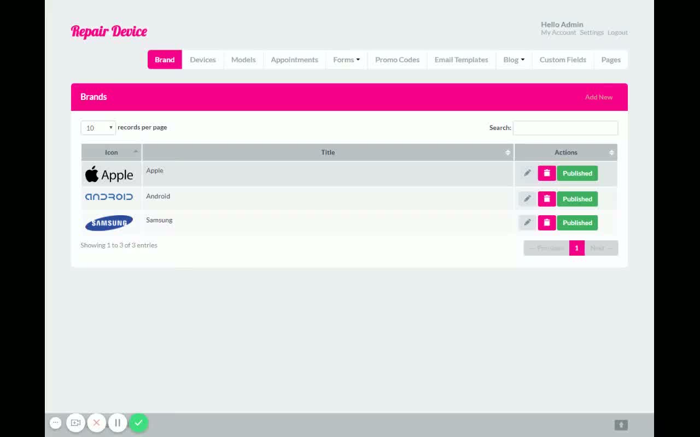Click Add New brand link
The height and width of the screenshot is (437, 700).
tap(599, 97)
